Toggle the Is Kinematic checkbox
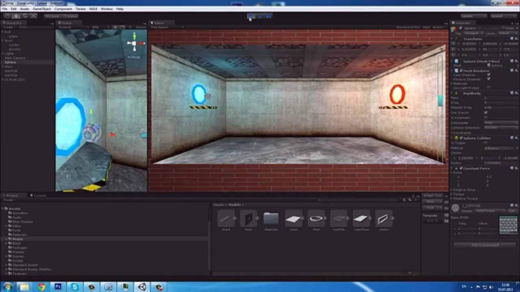This screenshot has height=292, width=520. (486, 117)
